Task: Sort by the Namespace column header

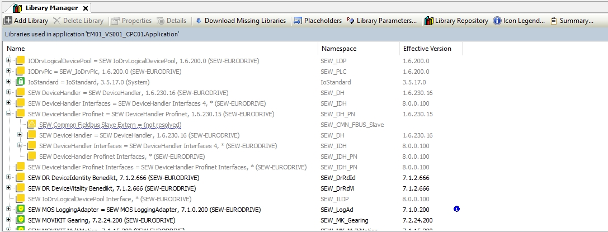Action: click(x=338, y=49)
